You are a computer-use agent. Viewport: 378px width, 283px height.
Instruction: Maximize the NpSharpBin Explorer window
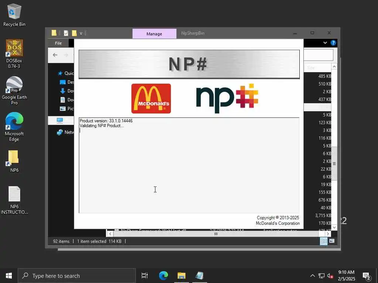[312, 33]
